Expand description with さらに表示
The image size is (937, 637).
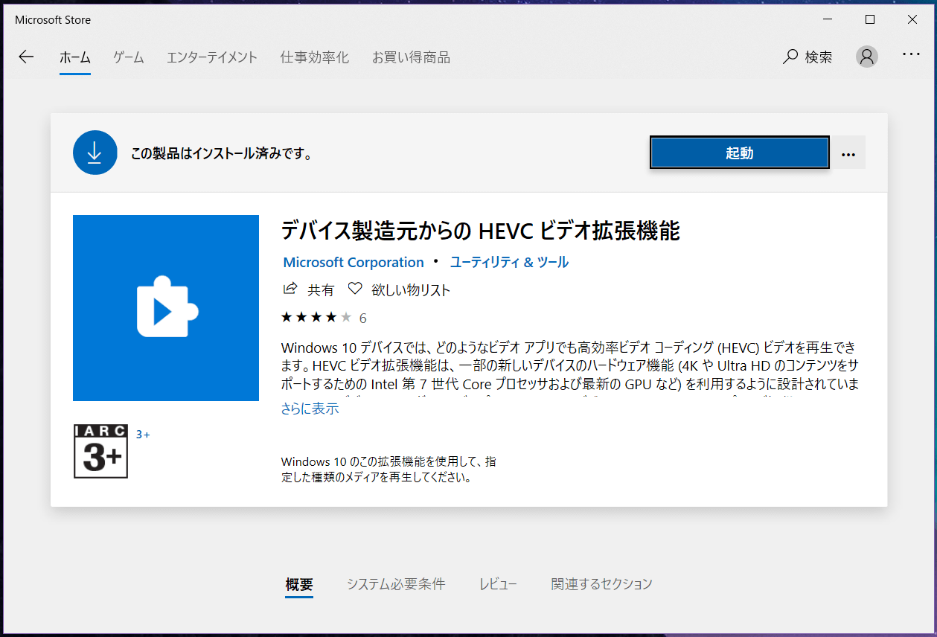coord(310,409)
